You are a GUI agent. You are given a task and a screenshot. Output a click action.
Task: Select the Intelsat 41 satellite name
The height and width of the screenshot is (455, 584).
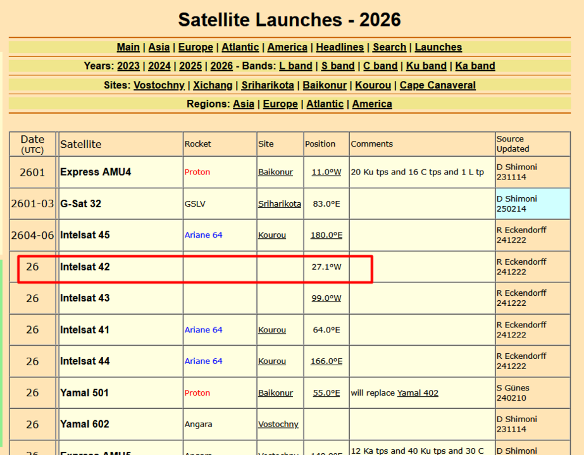click(x=85, y=330)
